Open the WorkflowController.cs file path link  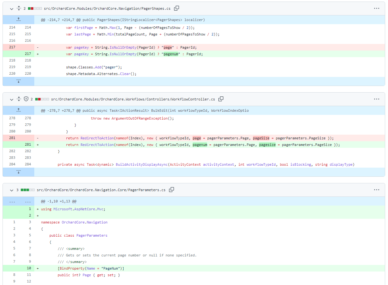click(x=133, y=99)
